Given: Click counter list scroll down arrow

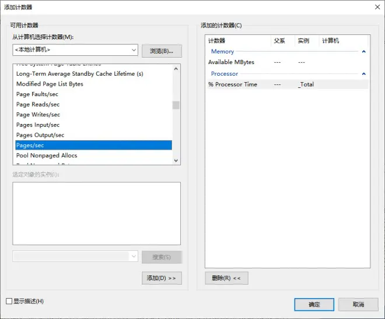Looking at the screenshot, I should (176, 161).
